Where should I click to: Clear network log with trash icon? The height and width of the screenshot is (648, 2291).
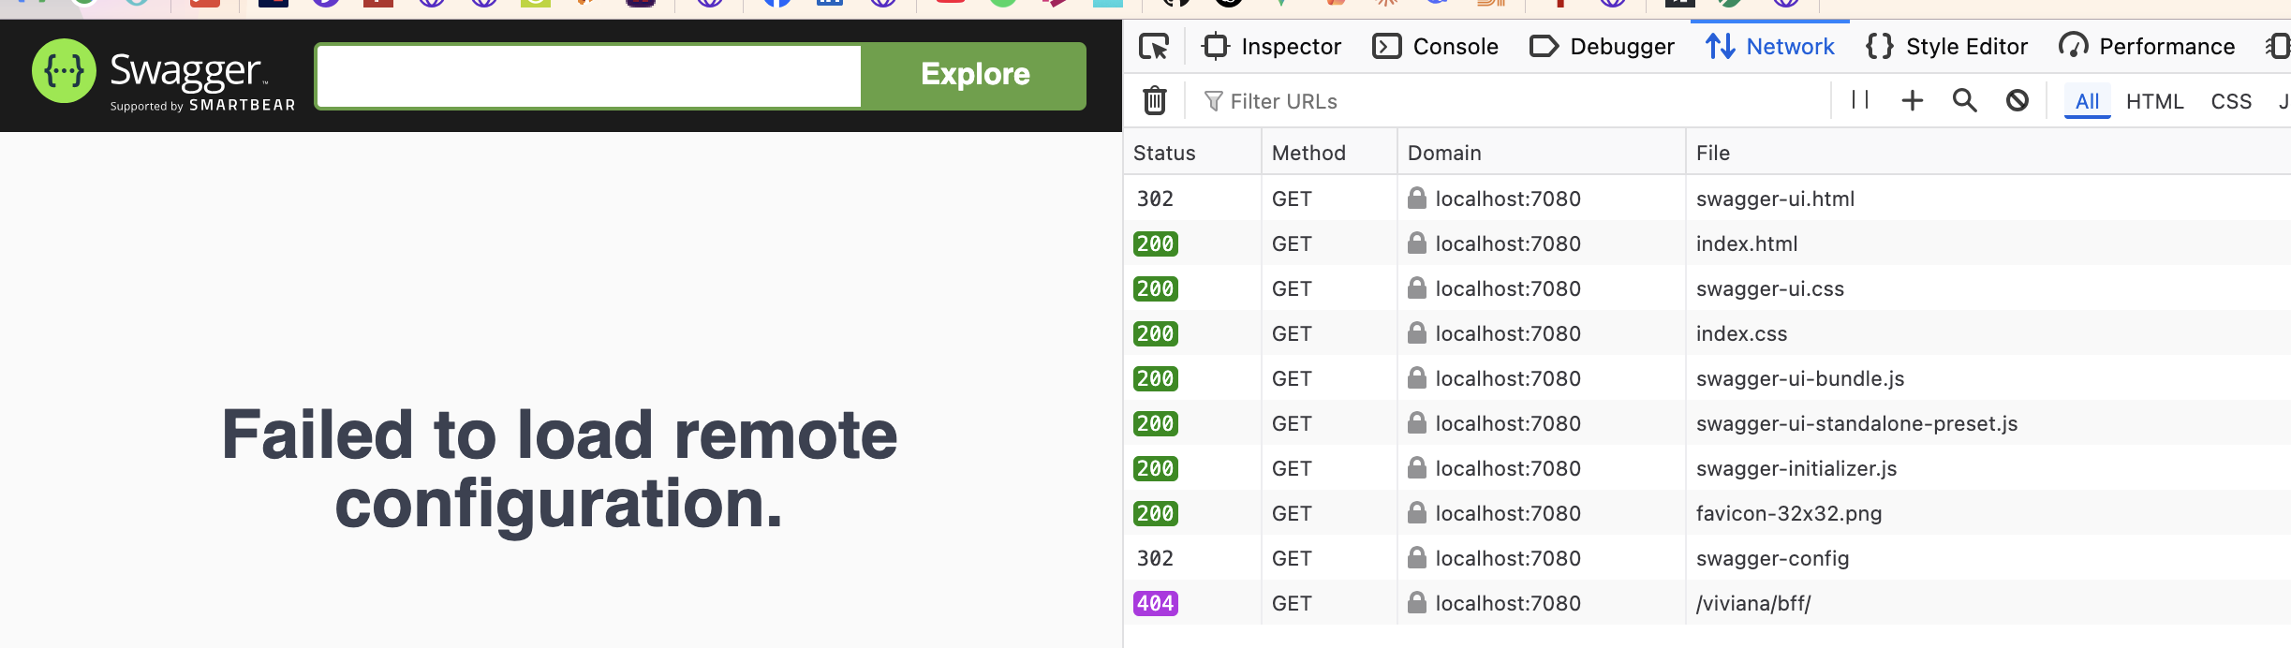click(1155, 100)
